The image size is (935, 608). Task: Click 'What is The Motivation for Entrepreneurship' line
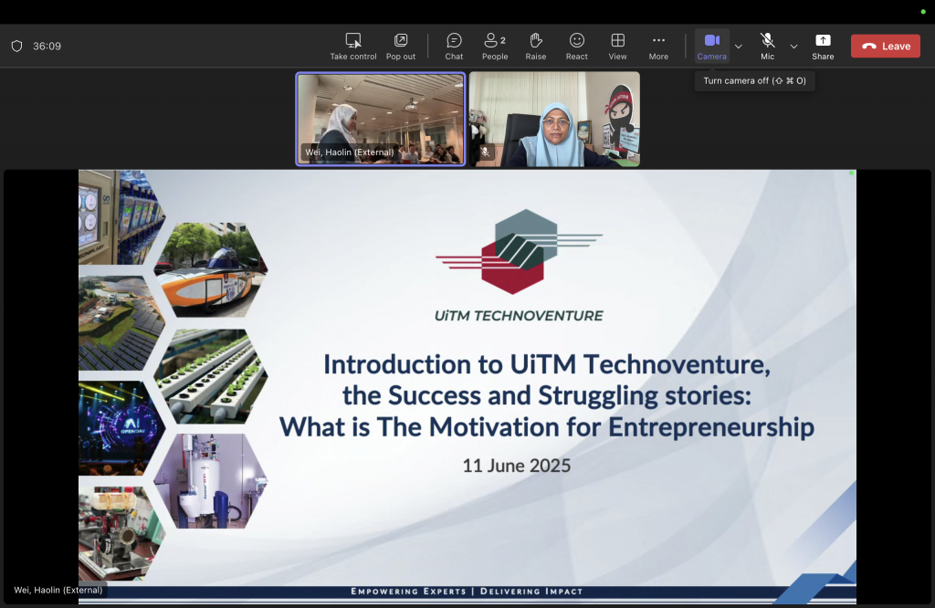coord(547,427)
